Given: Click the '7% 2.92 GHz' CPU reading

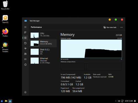Looking at the screenshot, I should click(45, 36).
